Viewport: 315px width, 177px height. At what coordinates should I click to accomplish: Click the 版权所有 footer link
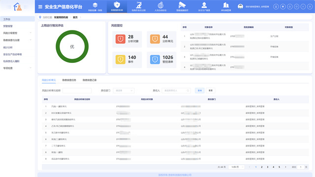click(175, 175)
